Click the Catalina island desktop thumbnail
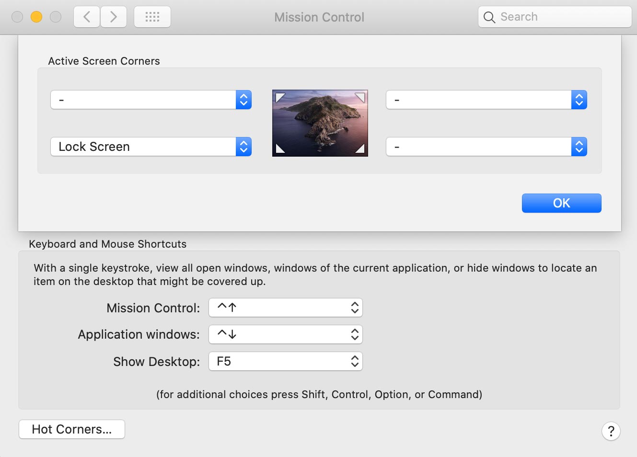 pos(320,123)
